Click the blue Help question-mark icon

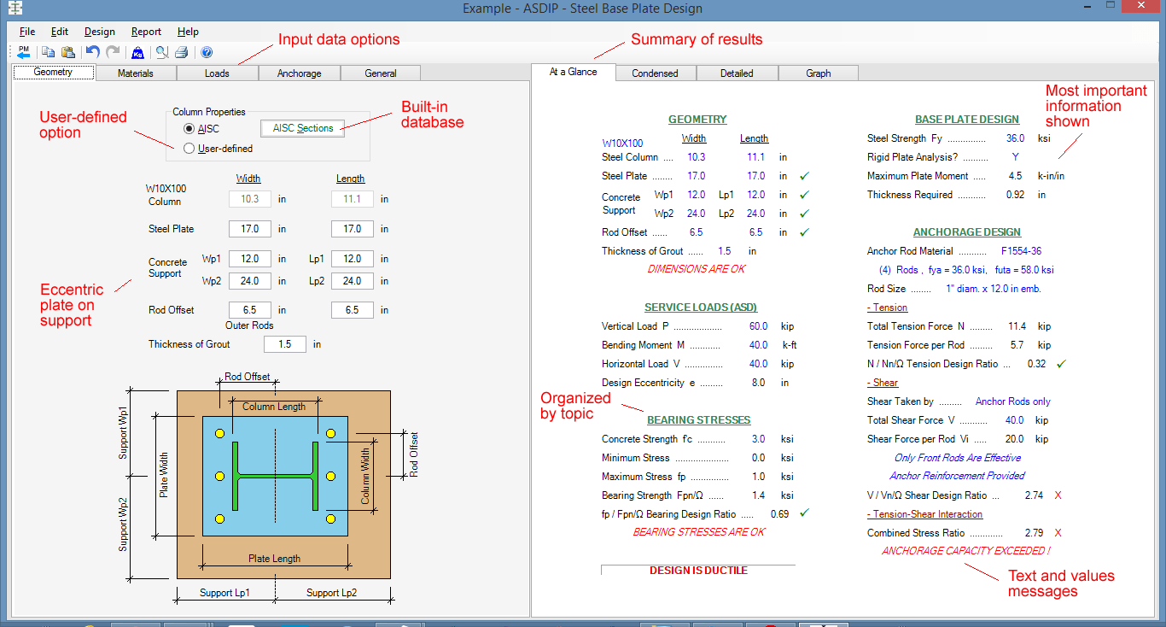(207, 52)
